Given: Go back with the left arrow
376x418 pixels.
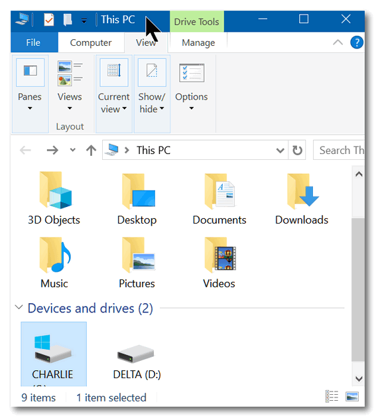Looking at the screenshot, I should click(x=26, y=150).
